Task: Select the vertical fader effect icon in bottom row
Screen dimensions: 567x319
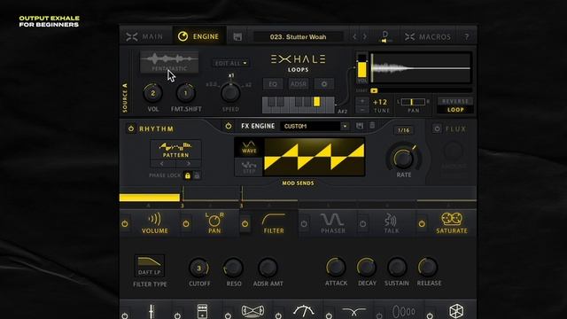Action: click(151, 311)
